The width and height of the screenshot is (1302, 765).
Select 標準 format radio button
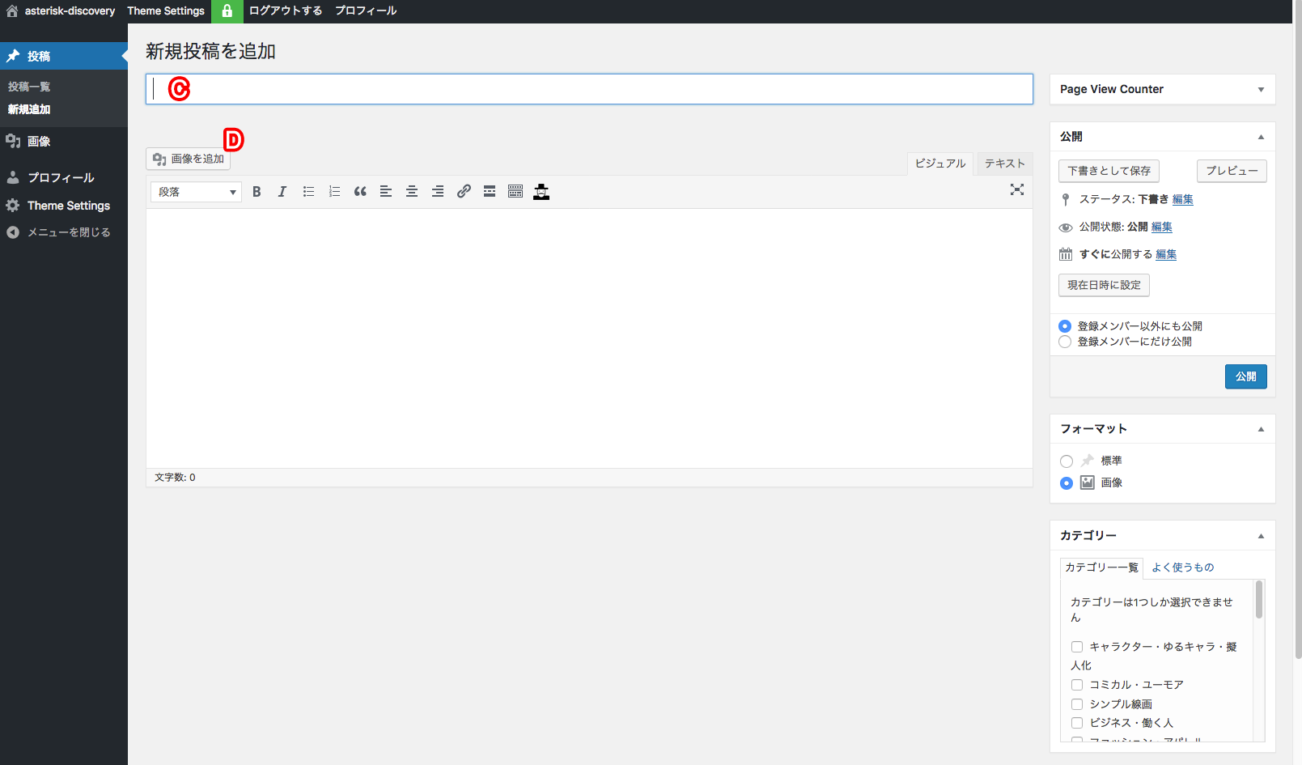1067,461
